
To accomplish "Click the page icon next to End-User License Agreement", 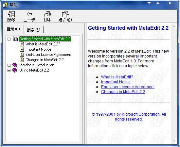I will (x=22, y=55).
